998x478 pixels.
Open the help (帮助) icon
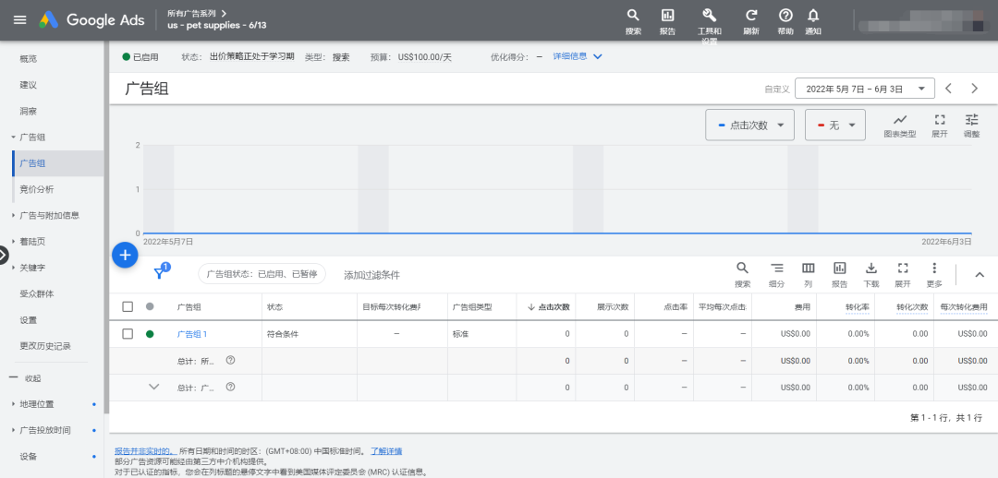coord(785,16)
